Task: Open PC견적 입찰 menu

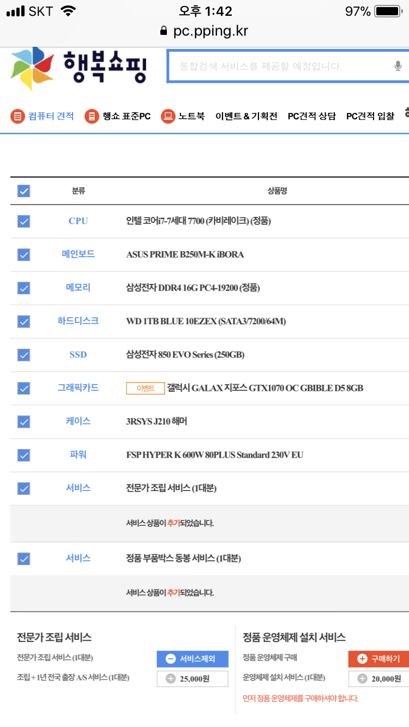Action: tap(370, 116)
